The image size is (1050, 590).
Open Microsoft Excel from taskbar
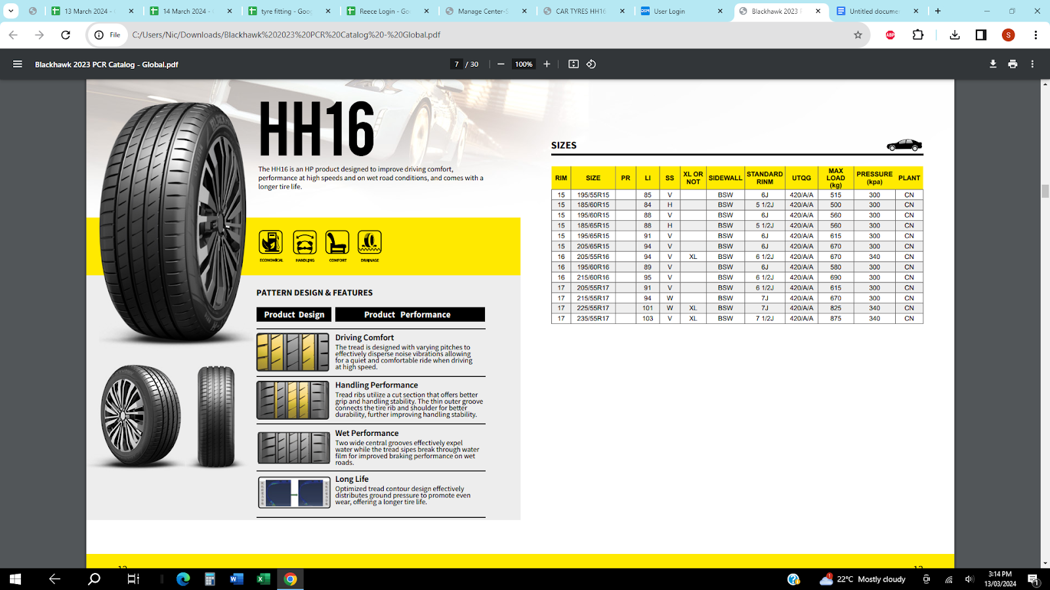(263, 579)
